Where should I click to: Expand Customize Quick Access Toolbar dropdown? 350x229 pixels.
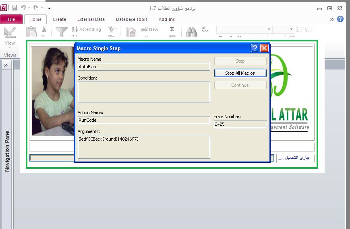49,8
